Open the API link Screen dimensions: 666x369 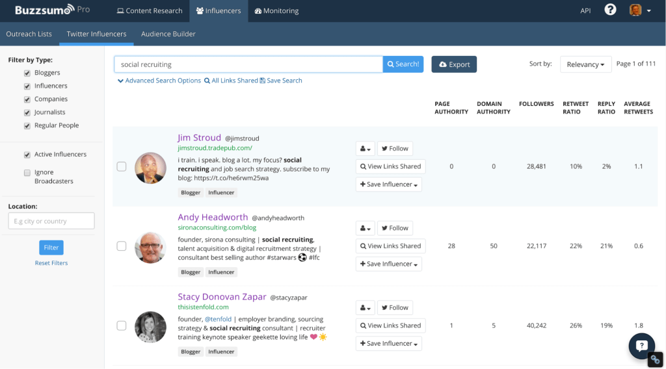point(585,10)
